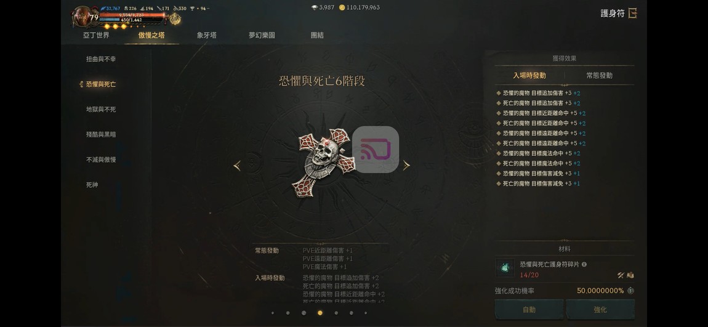Open the 夢幻樂園 tab
Viewport: 708px width, 327px height.
click(x=262, y=35)
